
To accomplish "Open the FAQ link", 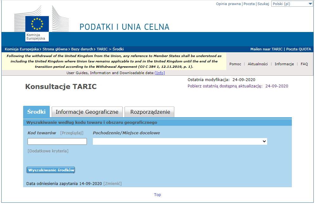I will click(304, 64).
